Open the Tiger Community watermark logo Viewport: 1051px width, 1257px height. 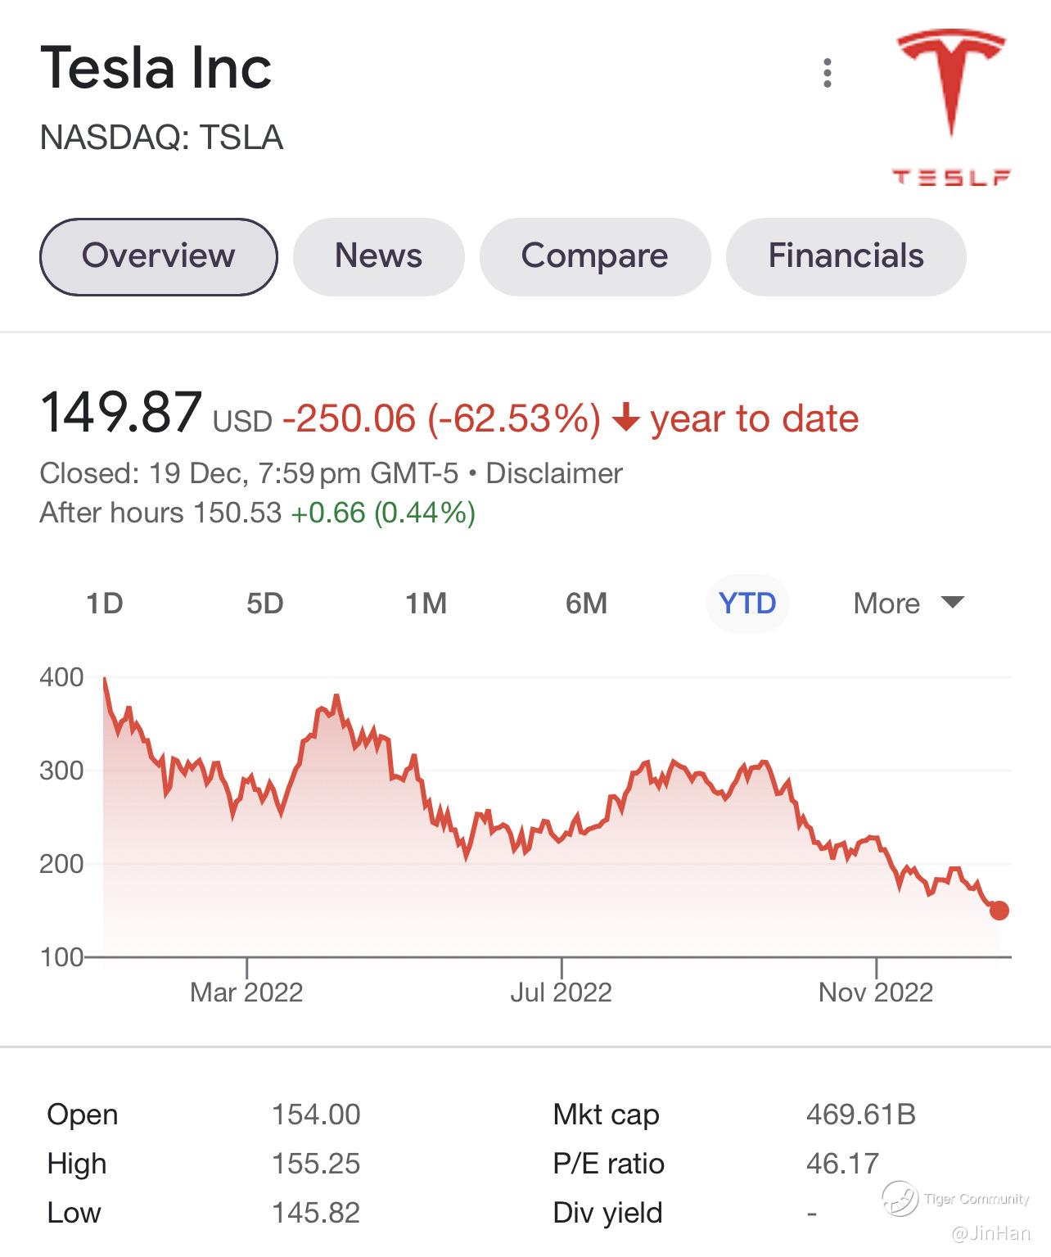tap(900, 1198)
